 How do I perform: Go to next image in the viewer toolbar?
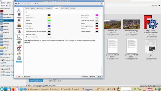pyautogui.click(x=19, y=3)
